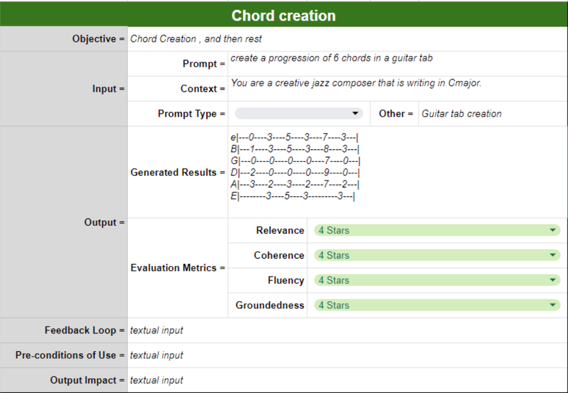Image resolution: width=568 pixels, height=393 pixels.
Task: Select the Feedback Loop textual input cell
Action: [x=347, y=330]
